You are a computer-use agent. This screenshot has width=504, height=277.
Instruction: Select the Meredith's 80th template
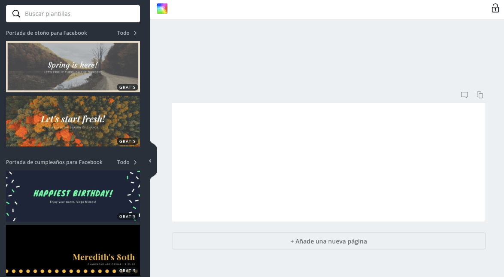pos(73,250)
